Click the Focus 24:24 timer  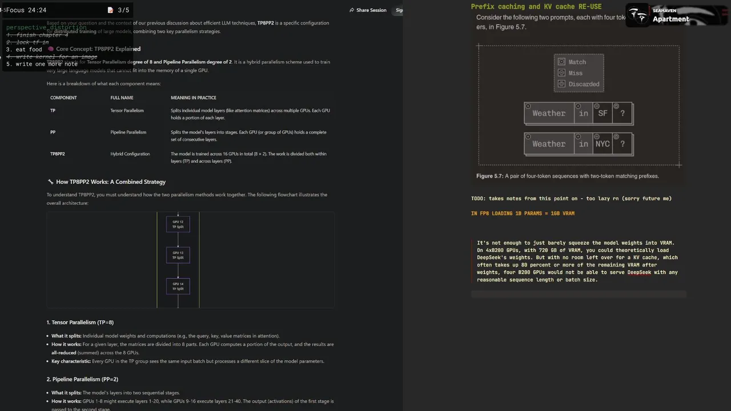click(x=26, y=10)
